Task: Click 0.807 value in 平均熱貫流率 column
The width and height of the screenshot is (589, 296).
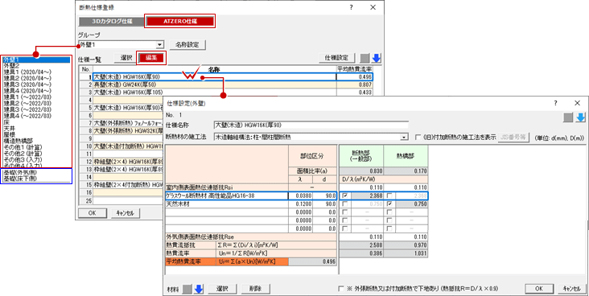Action: (355, 85)
